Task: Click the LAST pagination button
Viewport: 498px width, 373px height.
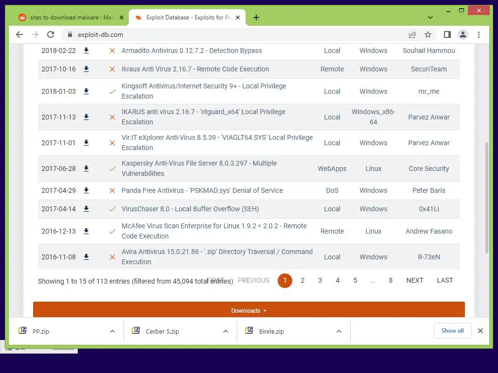Action: [445, 280]
